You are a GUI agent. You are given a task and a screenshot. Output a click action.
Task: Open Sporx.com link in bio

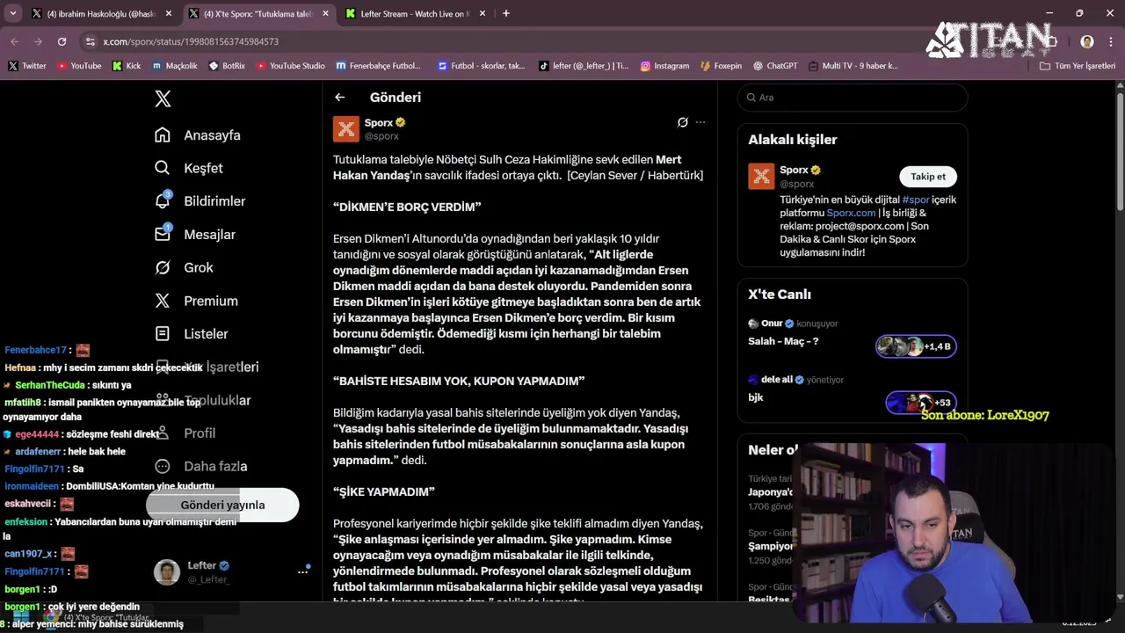point(851,213)
